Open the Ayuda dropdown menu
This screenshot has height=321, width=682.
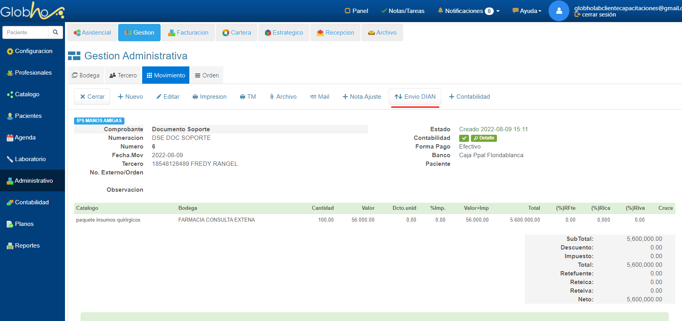coord(527,11)
